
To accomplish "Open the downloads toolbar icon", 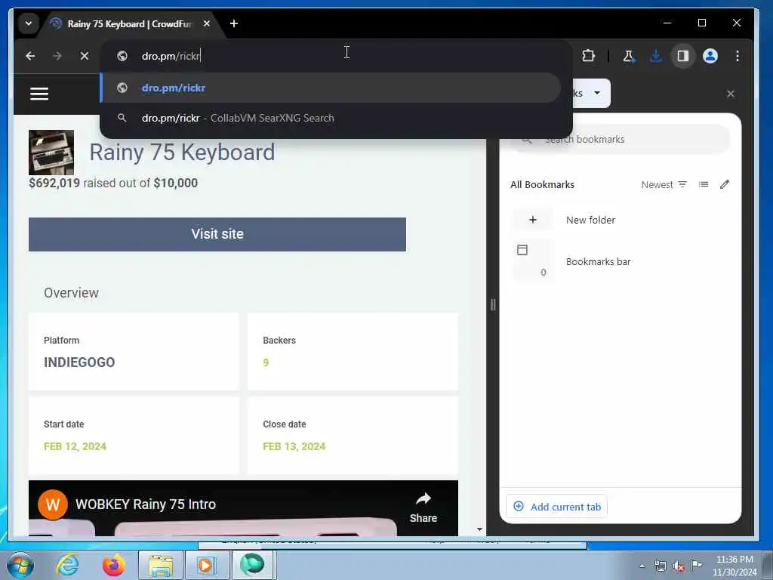I will (656, 56).
